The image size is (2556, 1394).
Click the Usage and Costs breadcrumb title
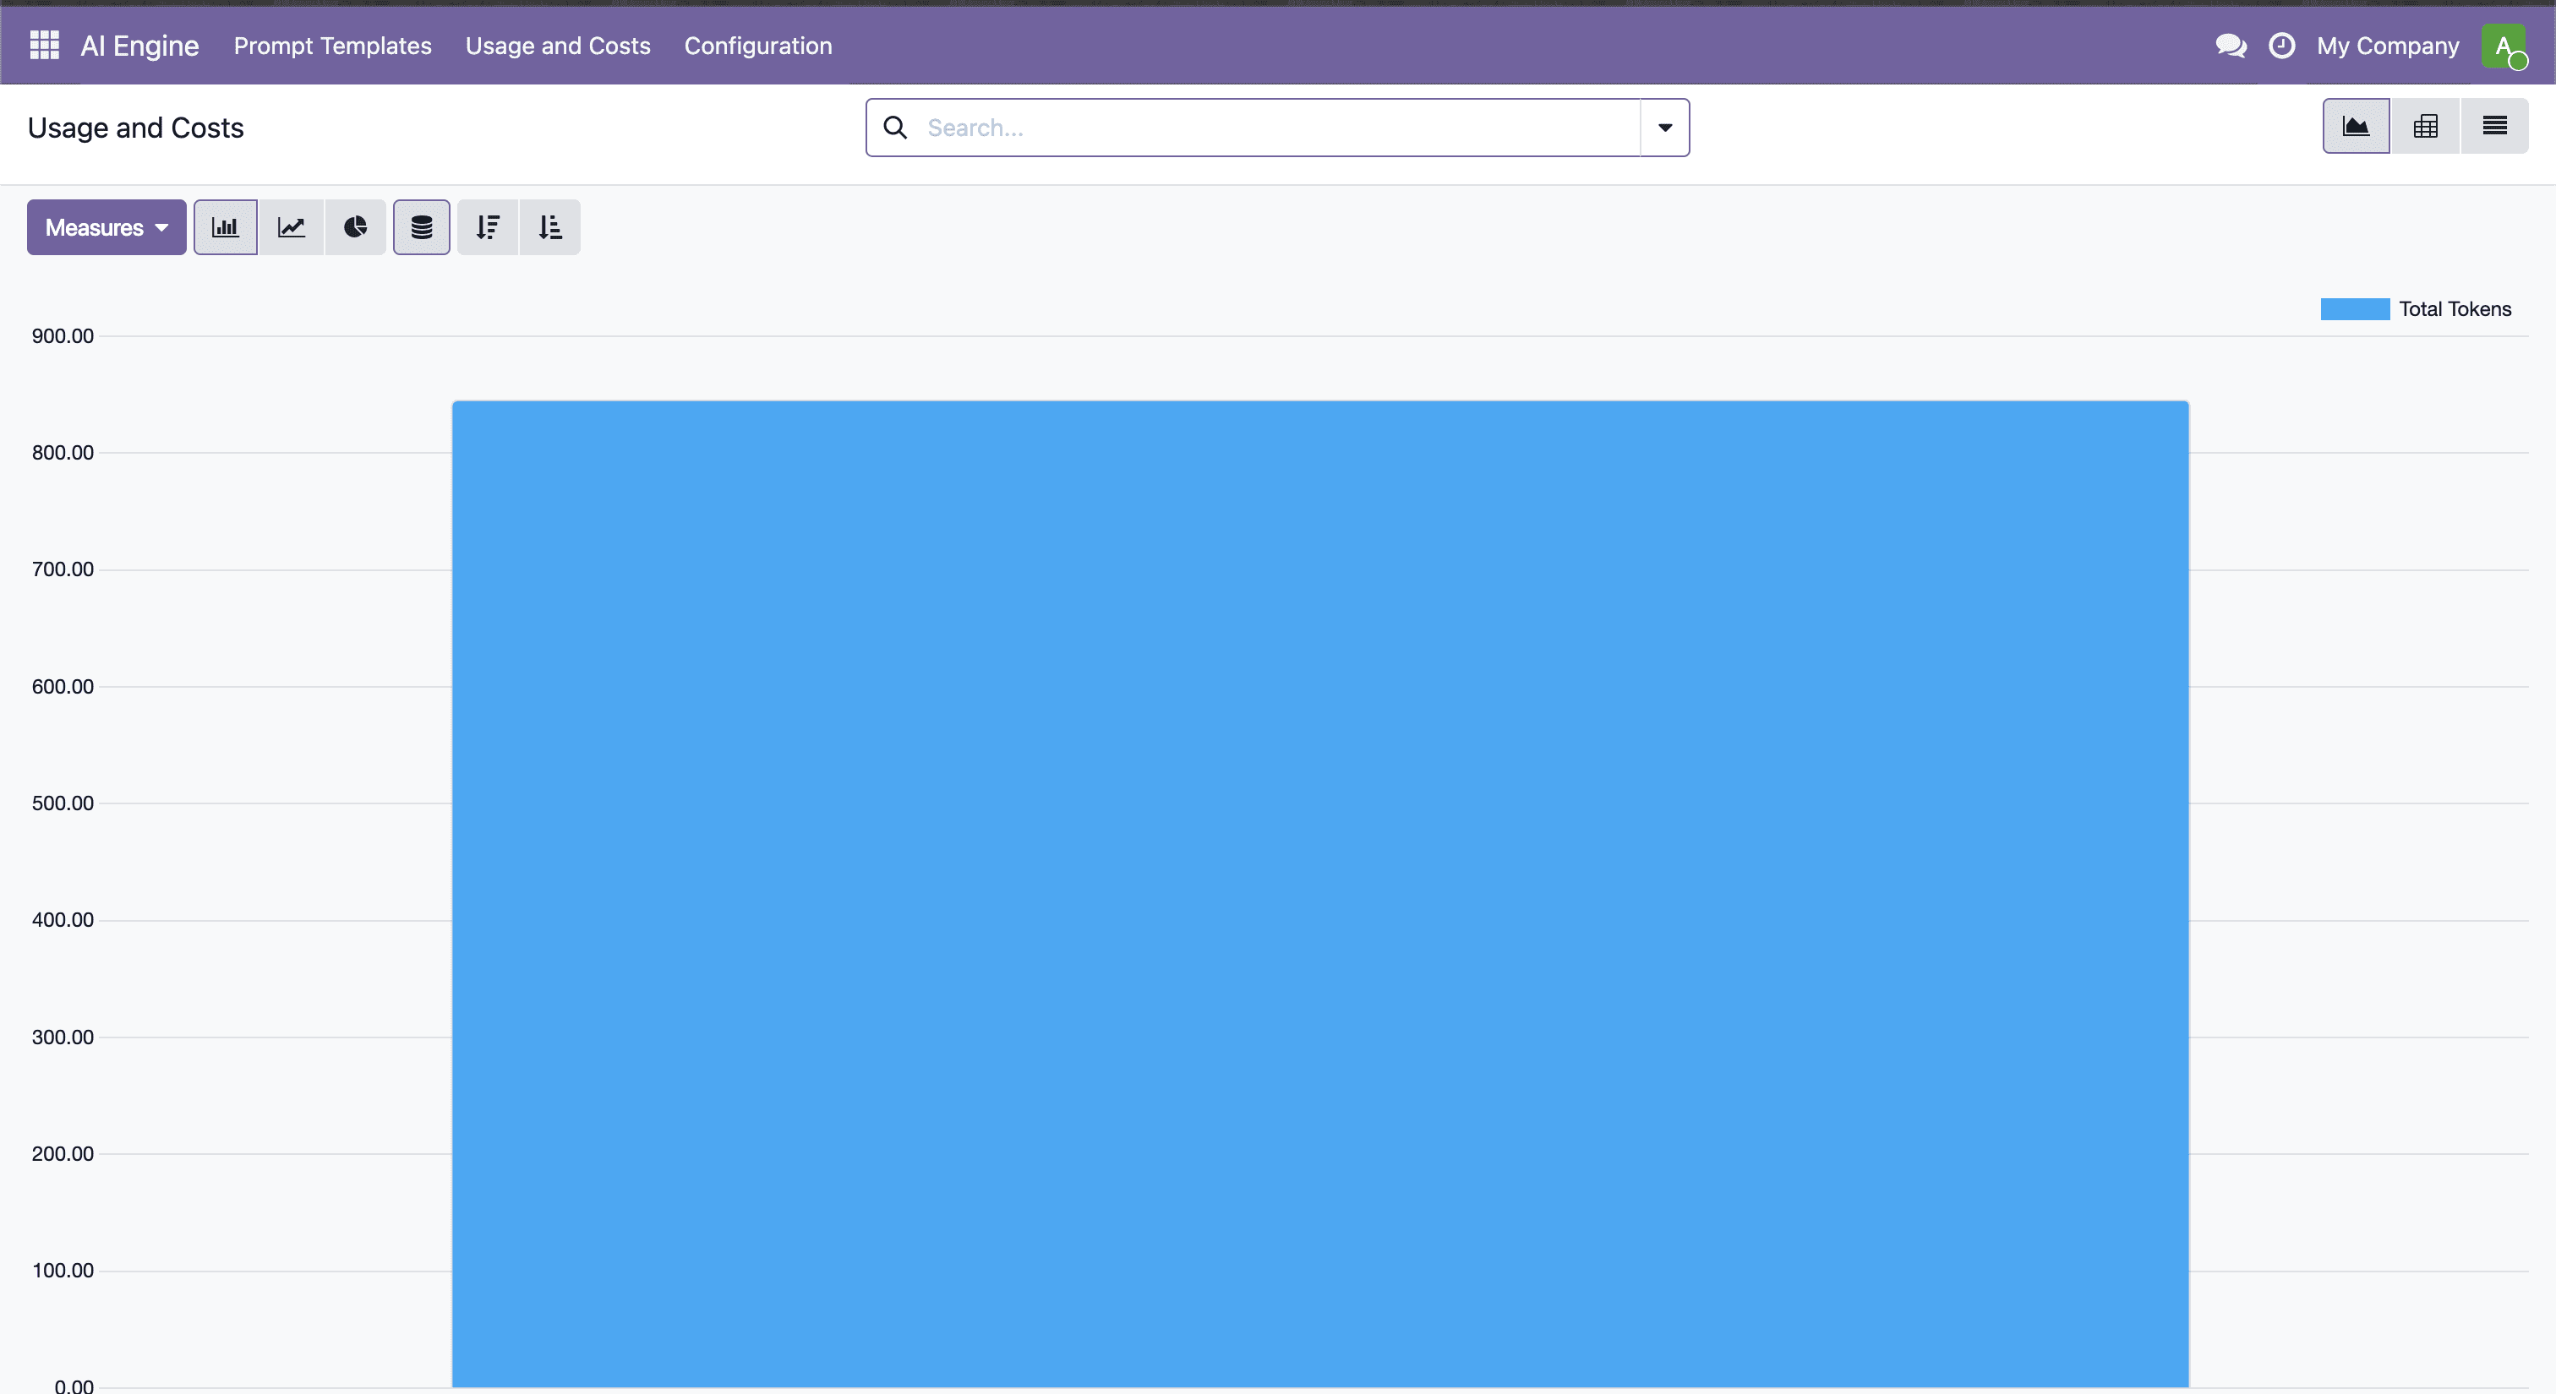click(x=136, y=128)
